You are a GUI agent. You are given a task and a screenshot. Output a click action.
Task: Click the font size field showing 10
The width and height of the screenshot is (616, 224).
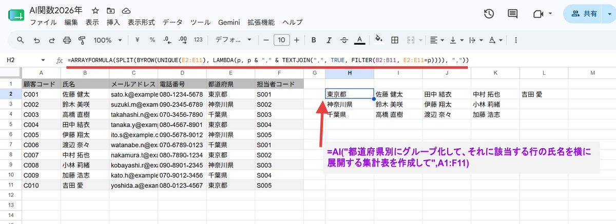click(281, 40)
